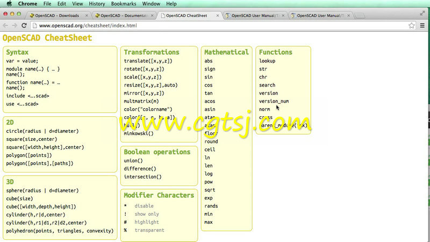Open the View menu

77,4
